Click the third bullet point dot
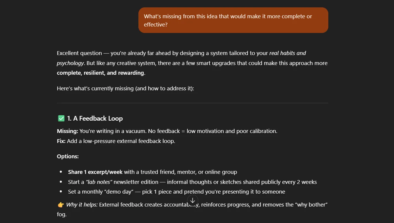 tap(61, 192)
